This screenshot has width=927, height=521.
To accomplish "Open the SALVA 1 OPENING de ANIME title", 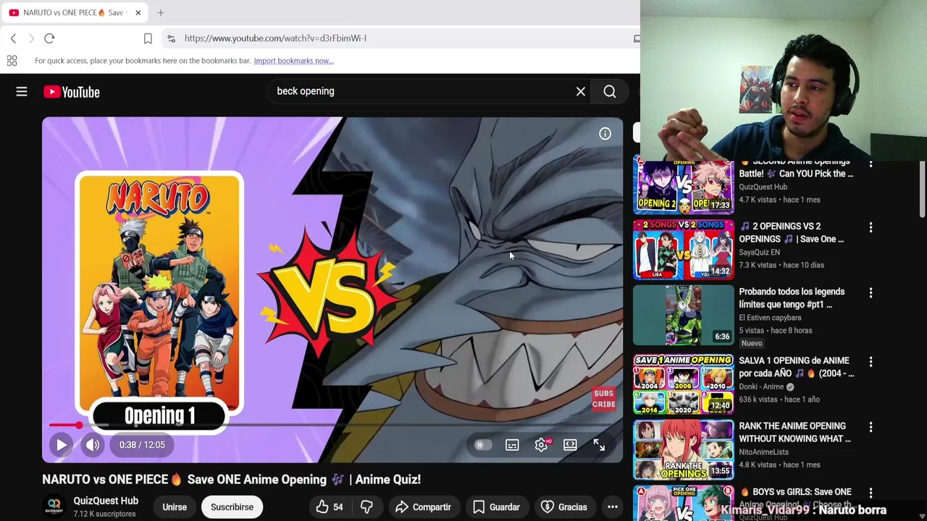I will pyautogui.click(x=797, y=367).
